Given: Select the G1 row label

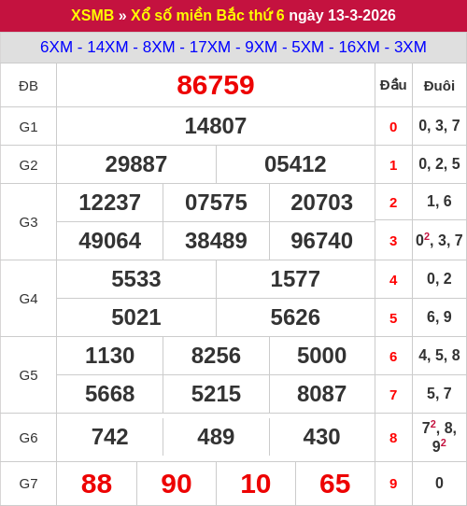Looking at the screenshot, I should coord(28,127).
